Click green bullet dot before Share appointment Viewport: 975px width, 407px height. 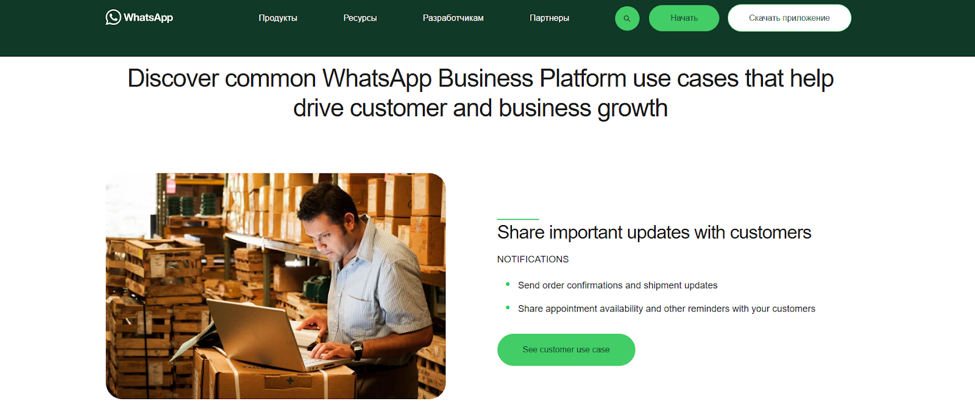point(508,308)
